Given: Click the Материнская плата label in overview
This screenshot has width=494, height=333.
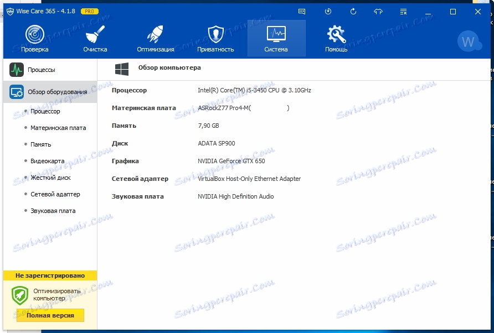Looking at the screenshot, I should pos(143,108).
